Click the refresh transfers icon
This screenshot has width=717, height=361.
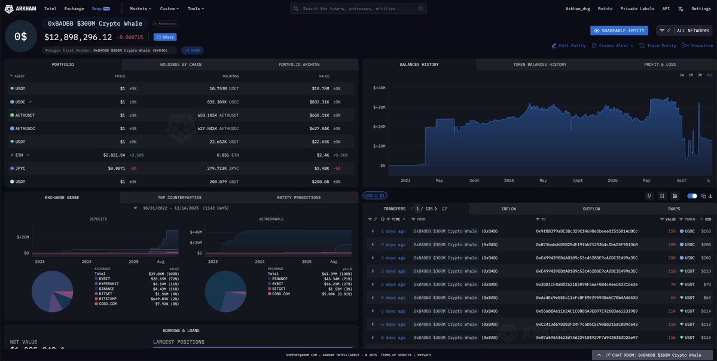(444, 209)
